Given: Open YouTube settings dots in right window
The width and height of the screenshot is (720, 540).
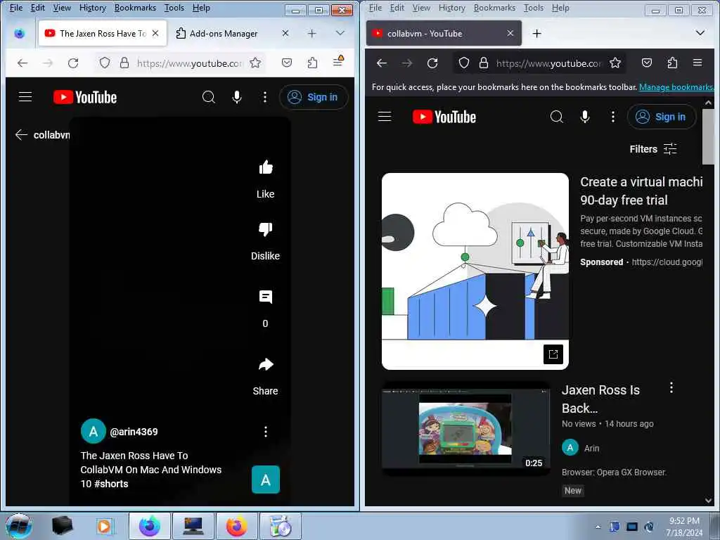Looking at the screenshot, I should click(x=613, y=117).
